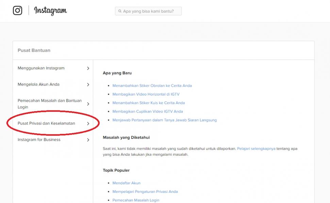Expand Pusat Privasi dan Keselamatan chevron
Image resolution: width=330 pixels, height=203 pixels.
(x=88, y=123)
